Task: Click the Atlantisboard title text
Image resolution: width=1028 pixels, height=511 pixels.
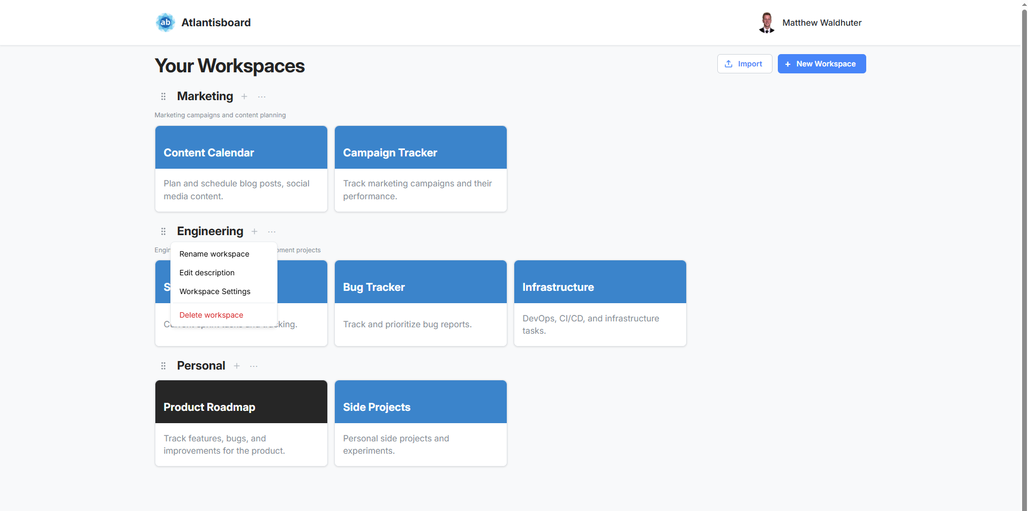Action: pos(216,22)
